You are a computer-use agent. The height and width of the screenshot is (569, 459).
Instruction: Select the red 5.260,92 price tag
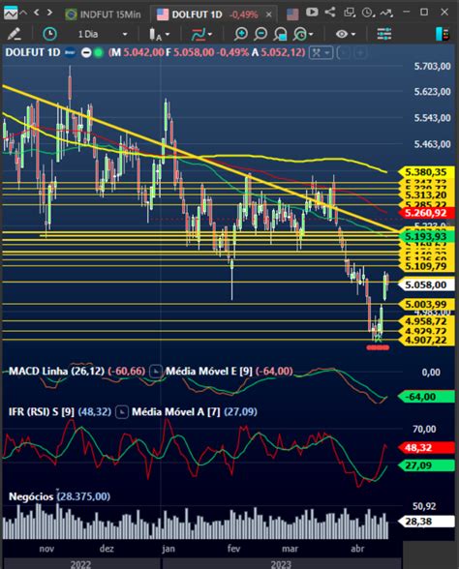tap(426, 213)
